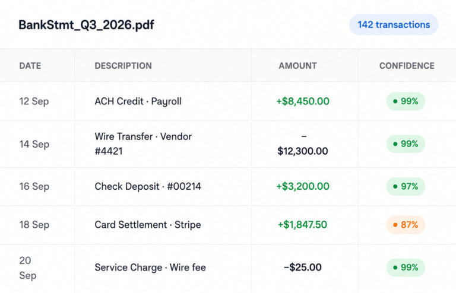Click the 142 transactions badge
This screenshot has width=456, height=293.
(394, 25)
